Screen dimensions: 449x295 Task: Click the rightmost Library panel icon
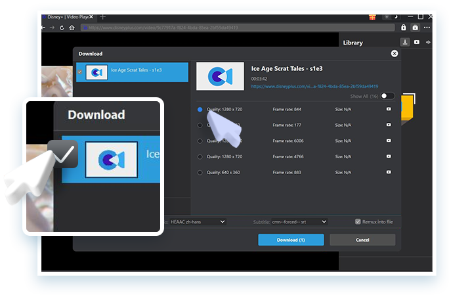pyautogui.click(x=428, y=42)
